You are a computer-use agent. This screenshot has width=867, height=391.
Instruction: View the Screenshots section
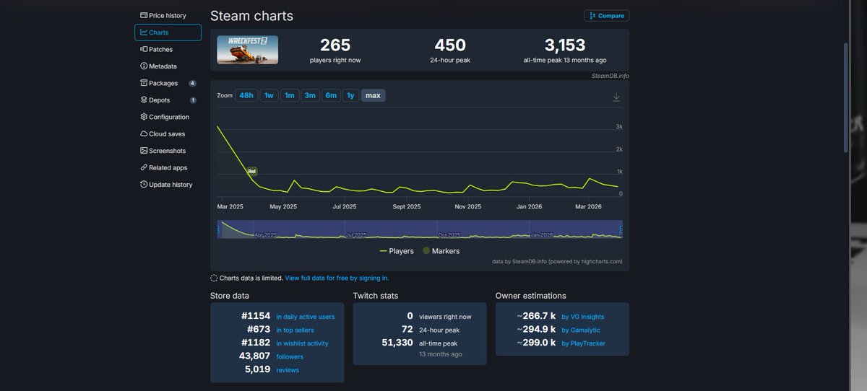(x=168, y=151)
